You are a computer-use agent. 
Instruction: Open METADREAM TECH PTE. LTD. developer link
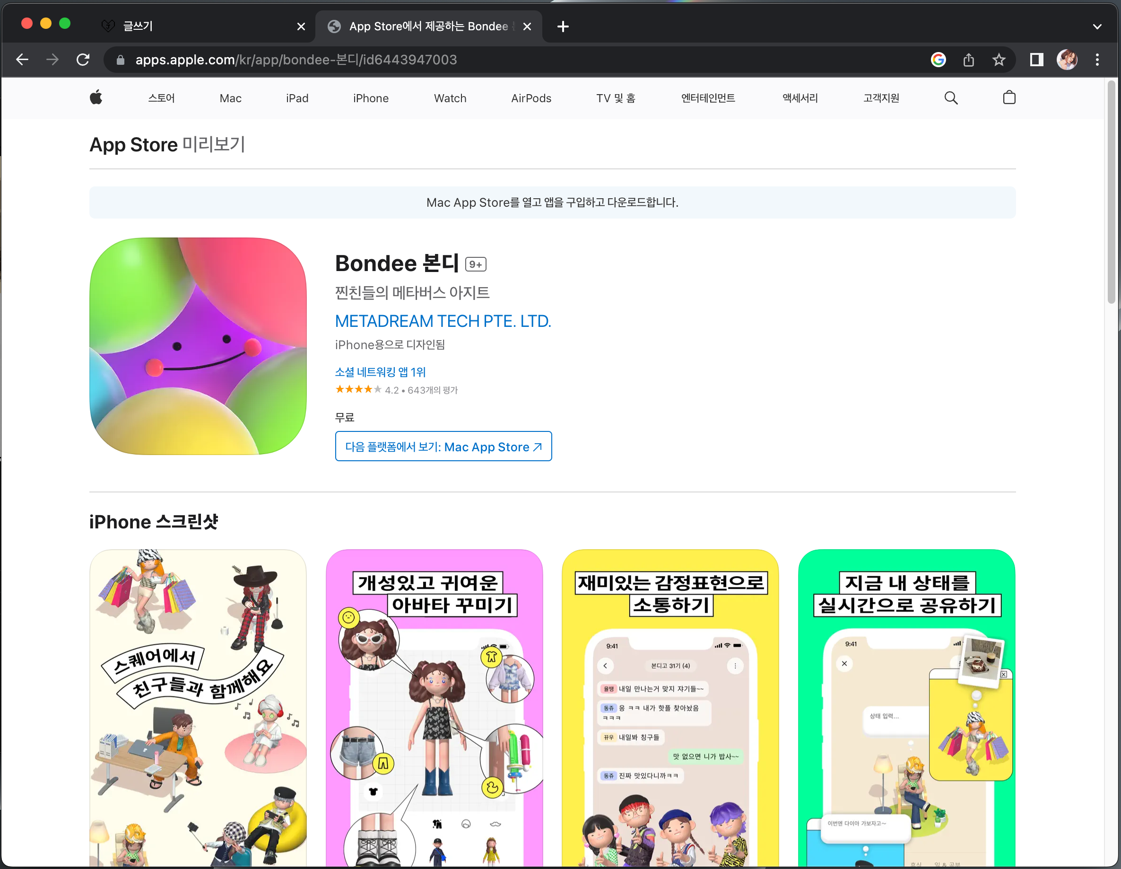pos(443,321)
